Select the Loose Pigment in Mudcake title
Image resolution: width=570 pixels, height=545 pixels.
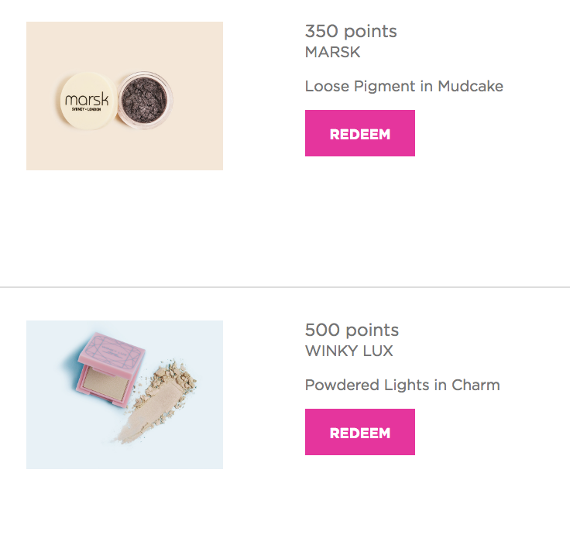coord(403,87)
